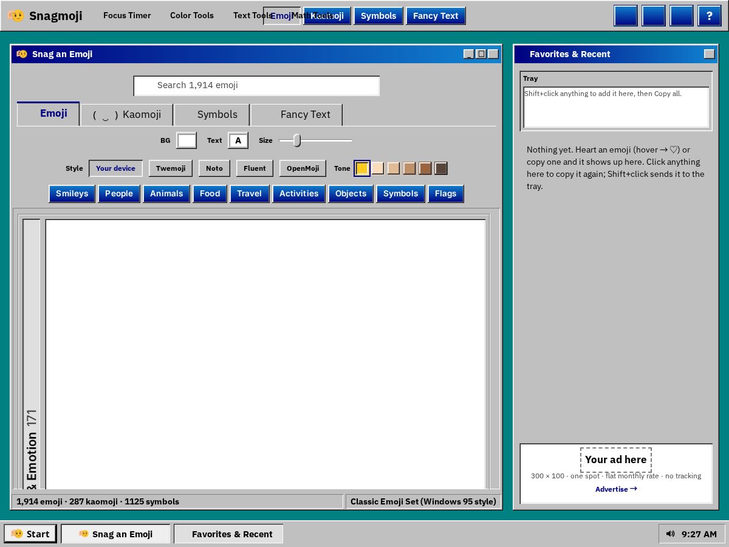Jump to the People category
The image size is (729, 547).
[x=119, y=194]
